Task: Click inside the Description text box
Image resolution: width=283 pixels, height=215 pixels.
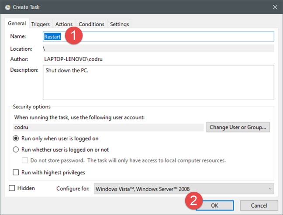Action: point(158,82)
